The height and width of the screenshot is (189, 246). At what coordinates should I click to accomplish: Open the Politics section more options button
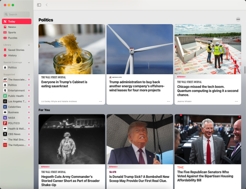(238, 19)
